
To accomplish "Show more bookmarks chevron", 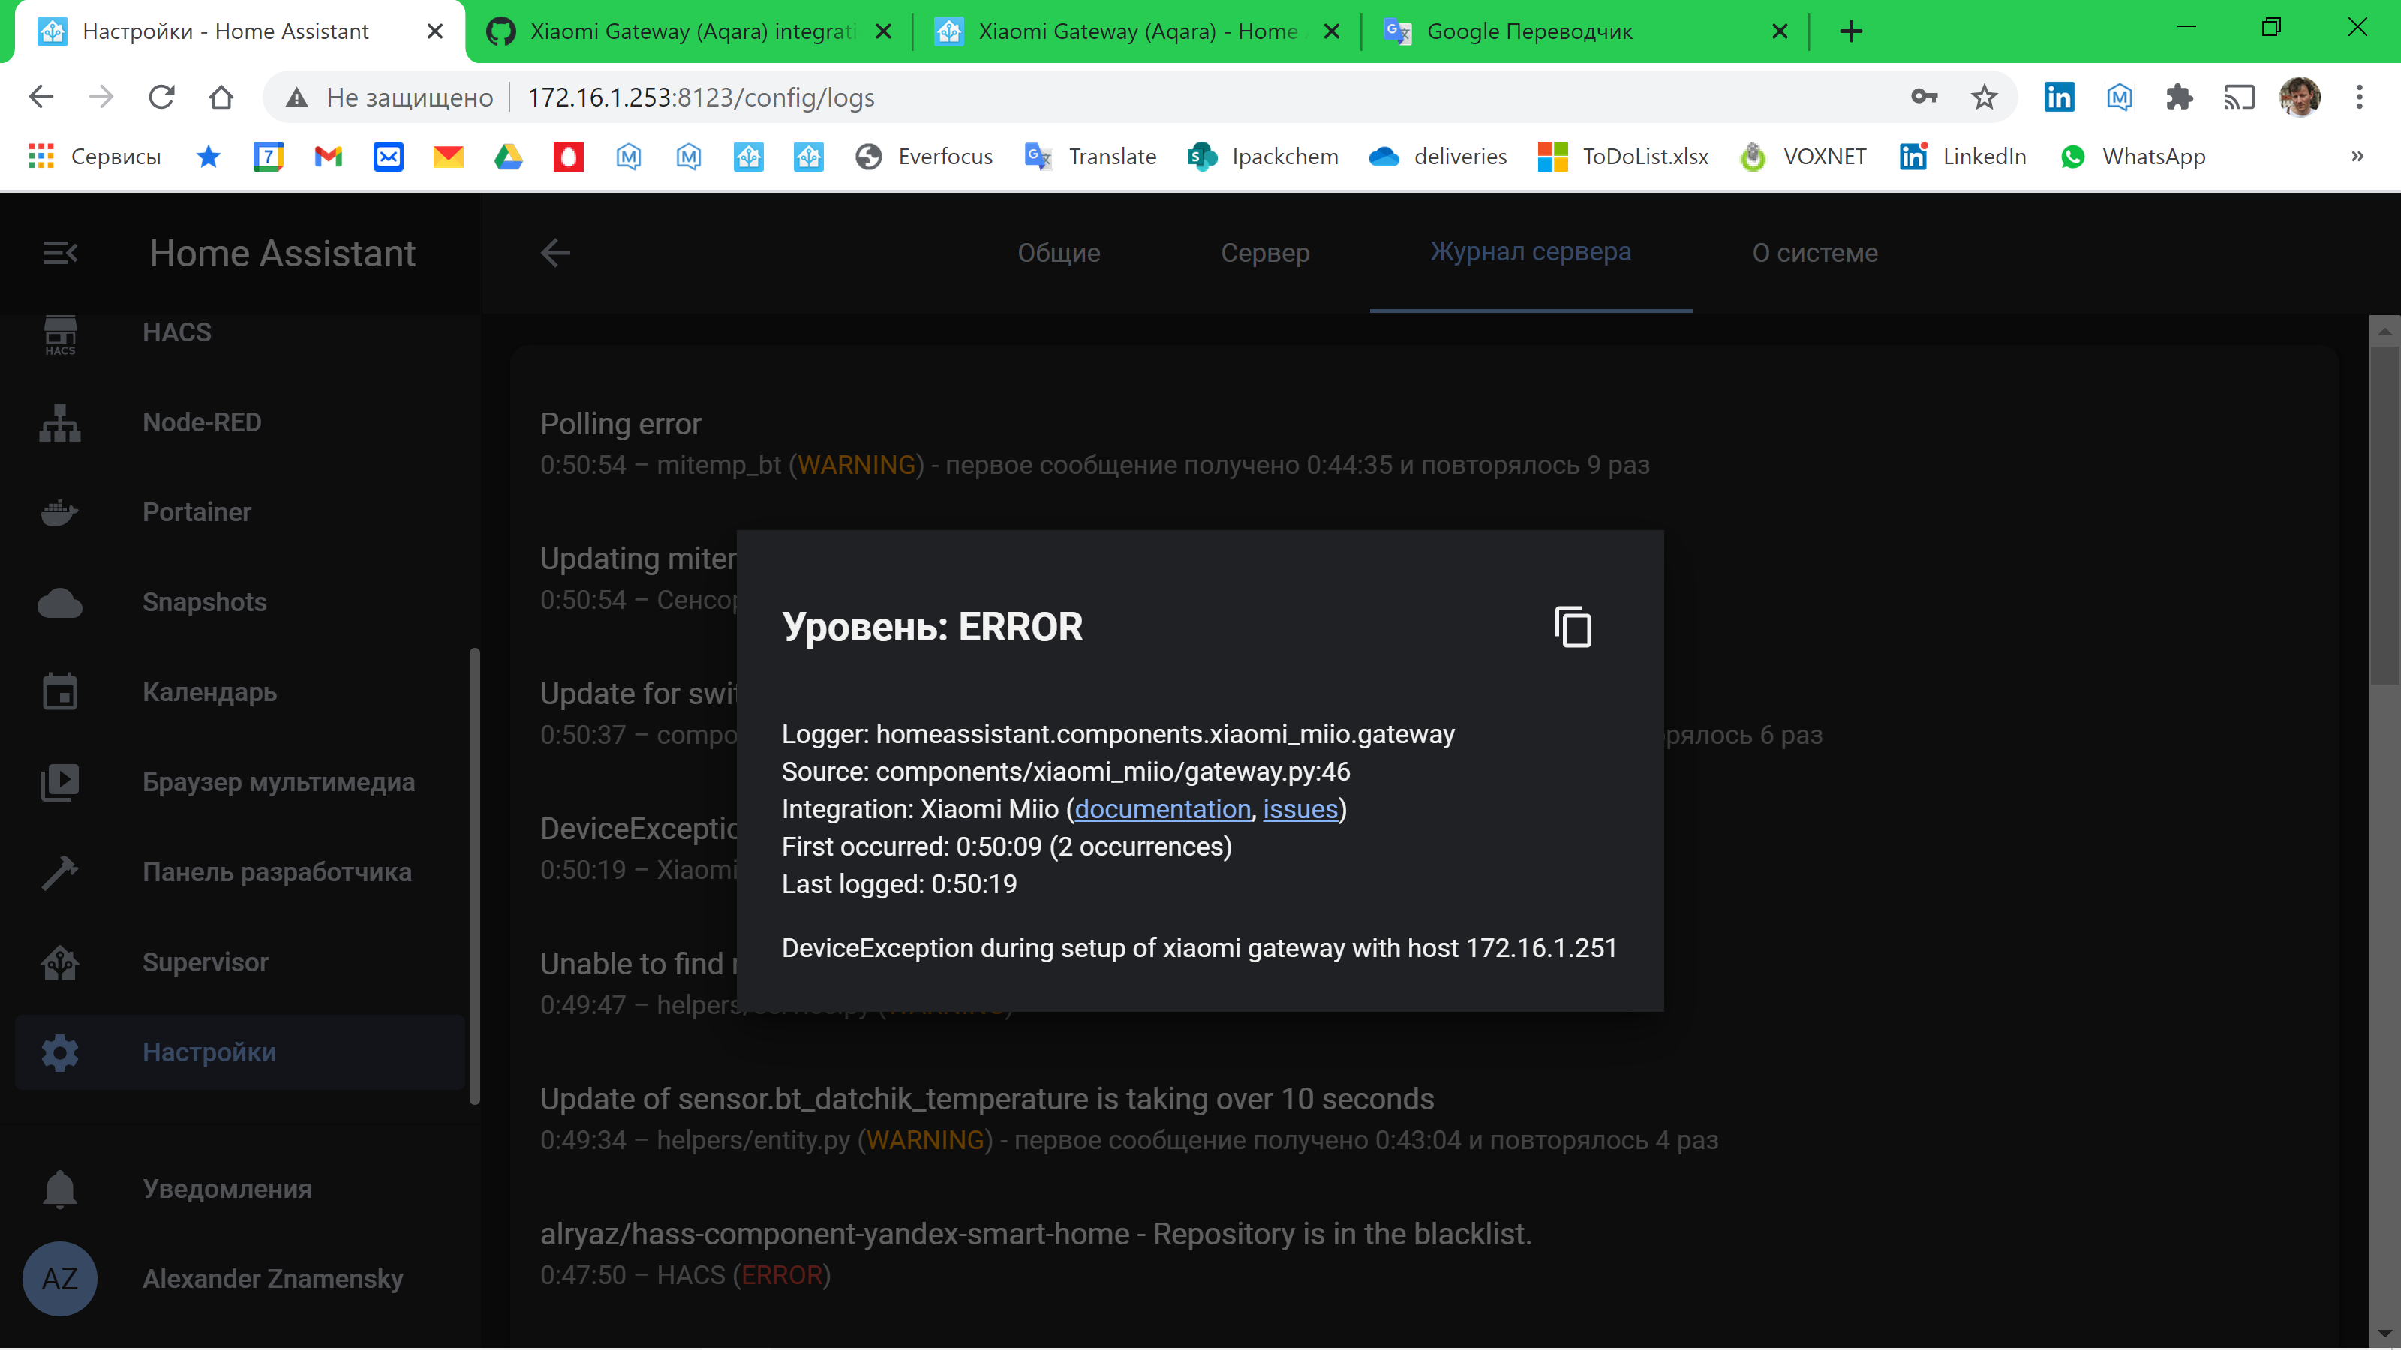I will 2357,157.
